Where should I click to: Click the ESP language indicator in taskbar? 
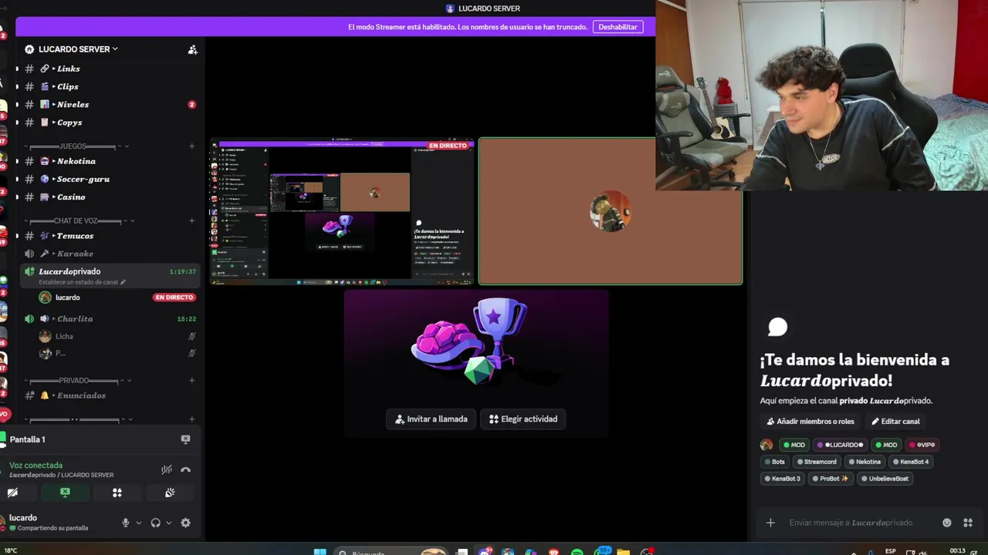[x=891, y=551]
